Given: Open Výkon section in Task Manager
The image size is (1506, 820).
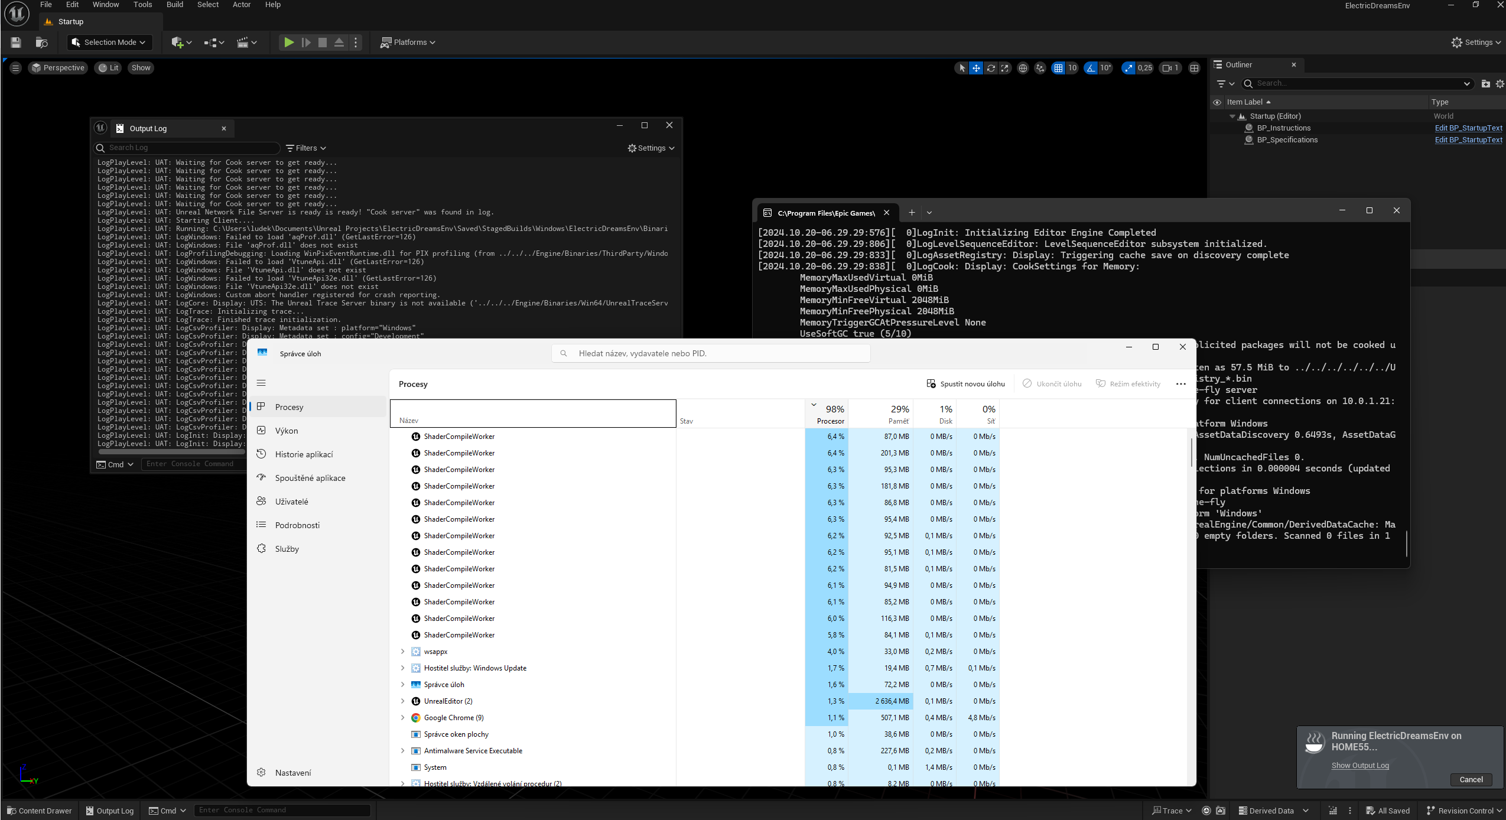Looking at the screenshot, I should [287, 431].
